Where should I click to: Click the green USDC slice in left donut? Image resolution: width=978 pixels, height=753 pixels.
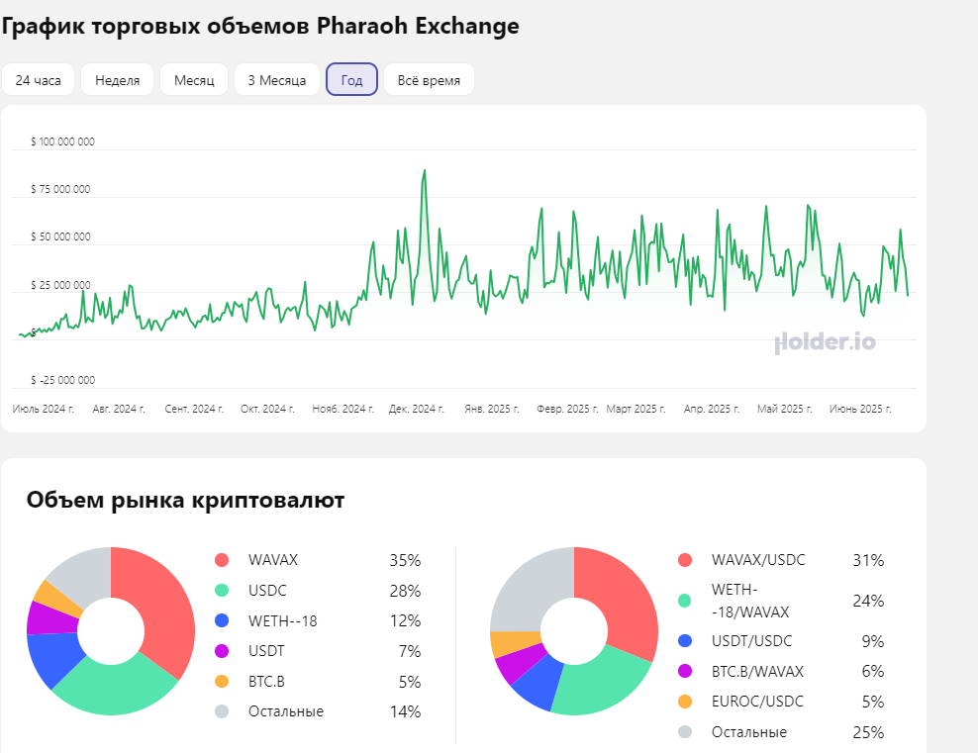click(x=117, y=689)
